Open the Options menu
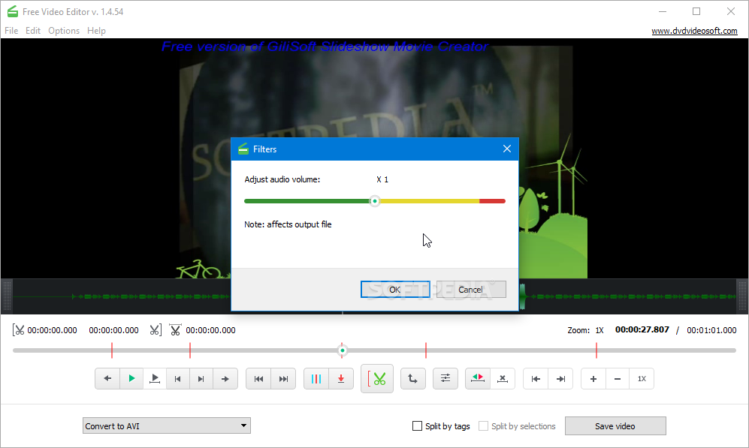 coord(64,31)
